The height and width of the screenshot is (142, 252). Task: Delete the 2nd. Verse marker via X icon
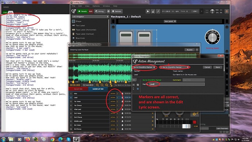[153, 113]
